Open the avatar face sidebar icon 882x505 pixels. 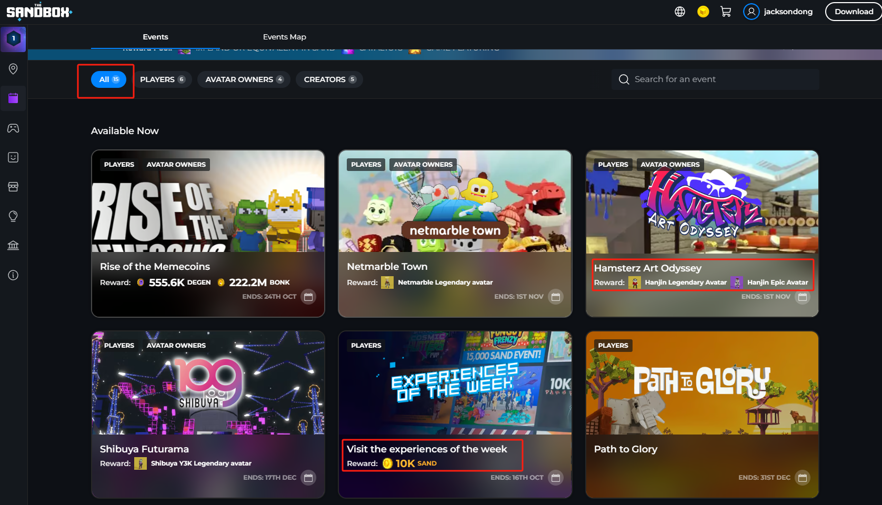(13, 157)
